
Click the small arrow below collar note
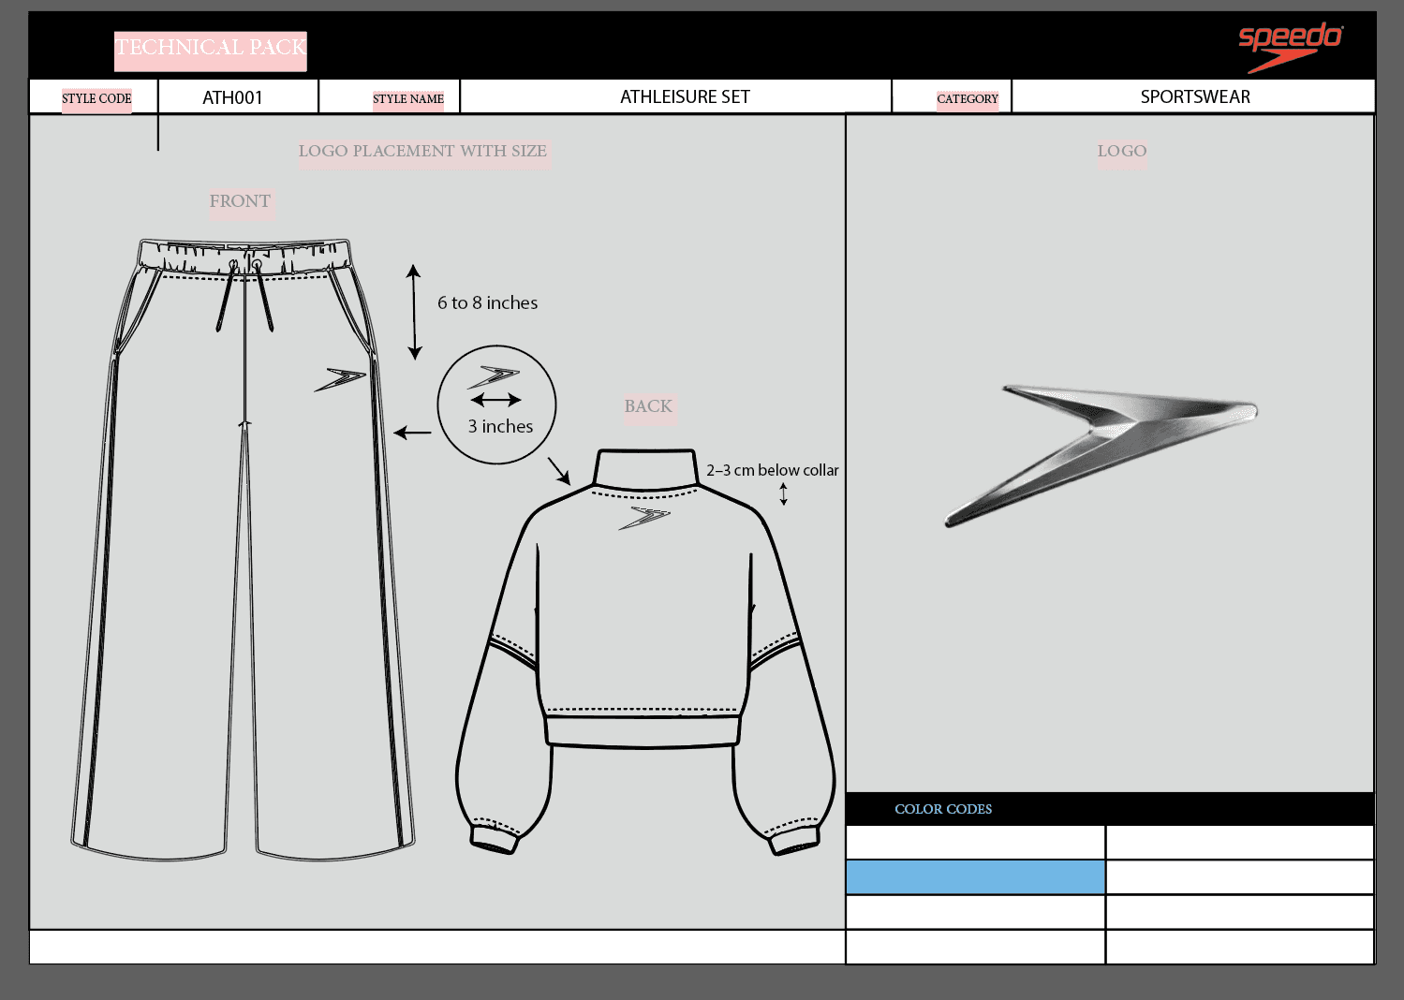[784, 493]
